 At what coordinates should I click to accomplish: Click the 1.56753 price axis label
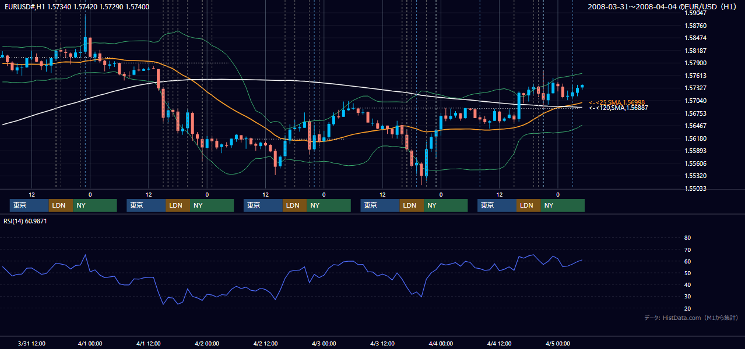tap(695, 113)
